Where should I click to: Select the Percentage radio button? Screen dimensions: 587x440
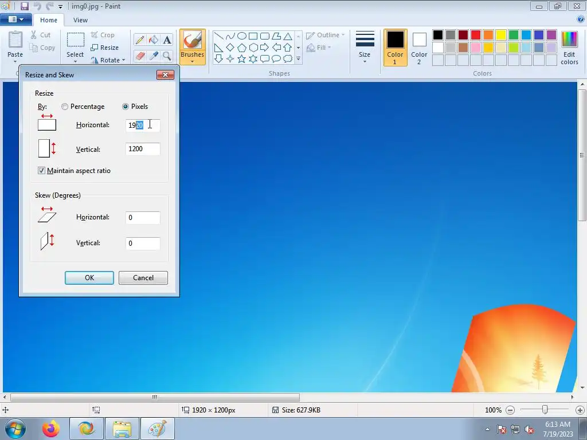(65, 107)
